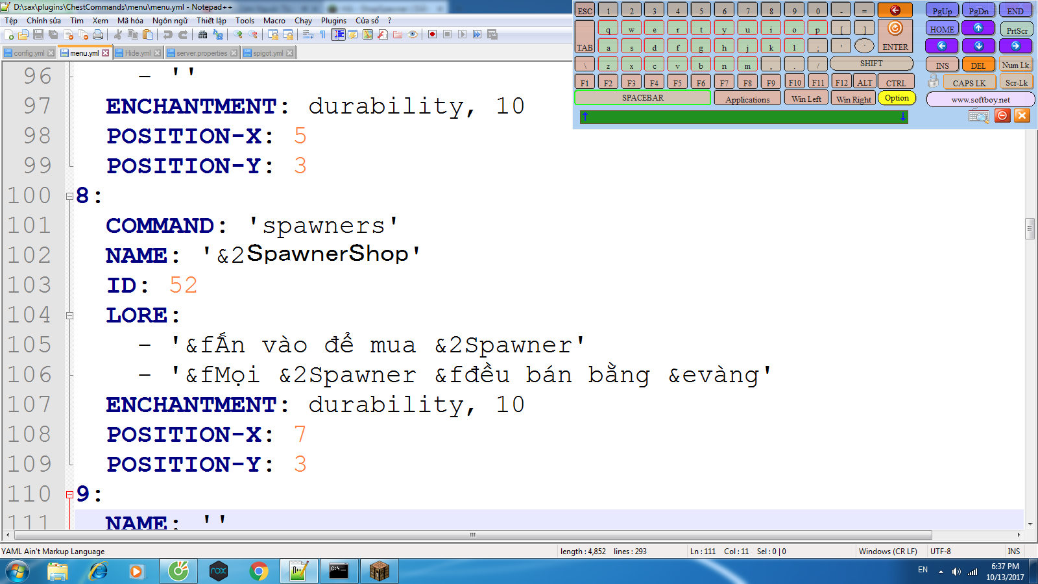The image size is (1038, 584).
Task: Collapse the fold at line 110
Action: [69, 494]
